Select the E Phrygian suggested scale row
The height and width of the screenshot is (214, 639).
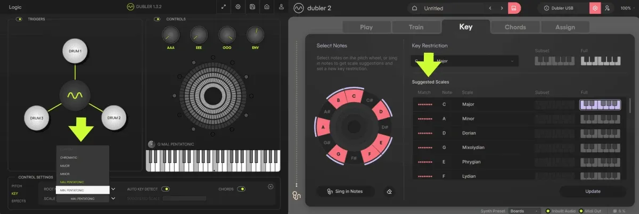point(519,162)
